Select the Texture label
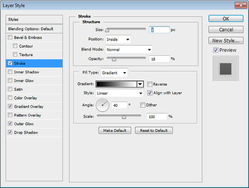249x188 pixels. [x=26, y=55]
